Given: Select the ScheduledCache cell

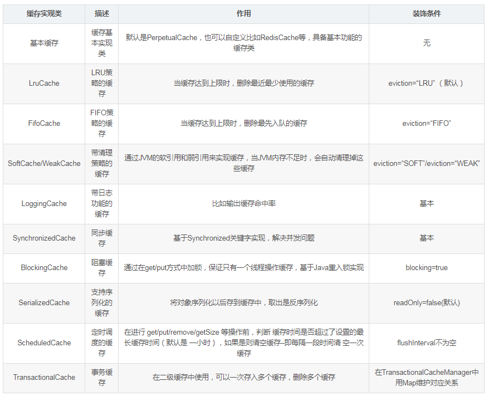Looking at the screenshot, I should tap(44, 343).
